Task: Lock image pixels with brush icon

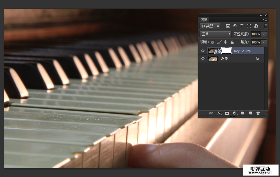Action: pyautogui.click(x=219, y=42)
